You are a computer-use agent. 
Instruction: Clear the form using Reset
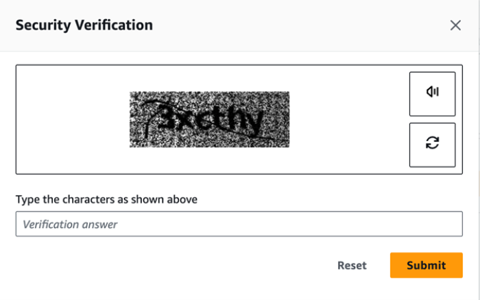click(352, 265)
